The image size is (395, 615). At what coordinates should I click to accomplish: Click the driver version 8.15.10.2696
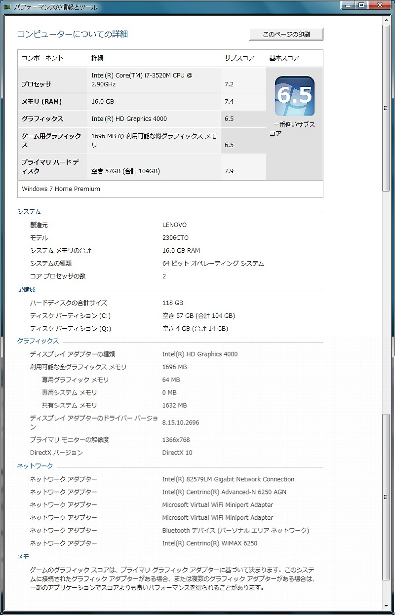(x=181, y=423)
